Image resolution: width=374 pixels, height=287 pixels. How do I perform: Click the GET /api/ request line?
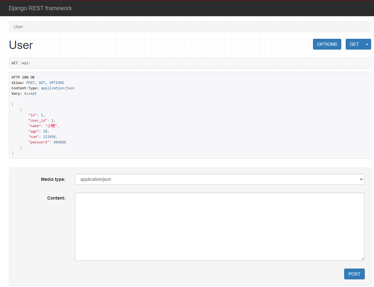tap(21, 63)
